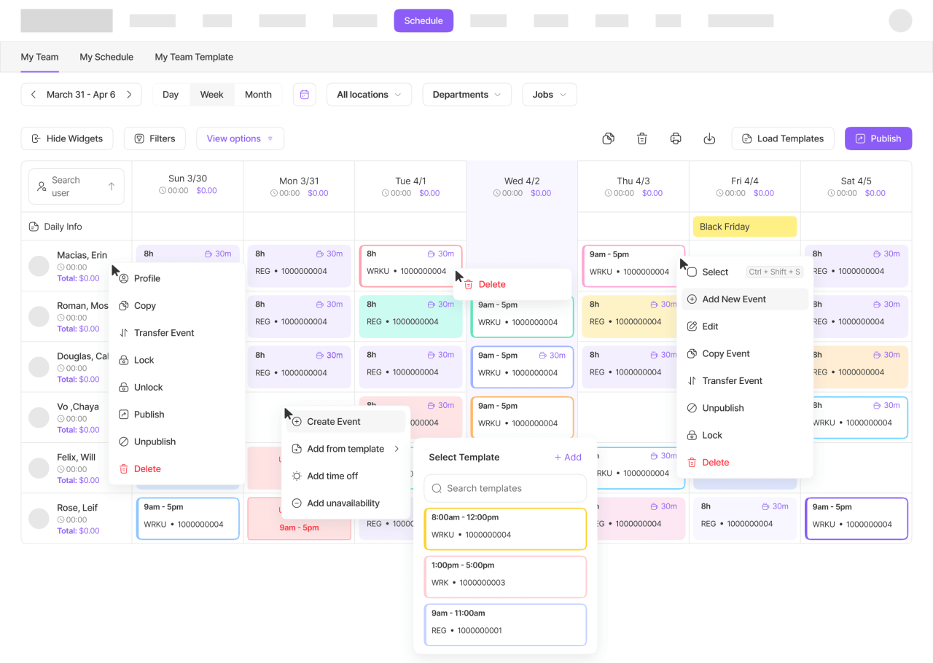933x663 pixels.
Task: Open the purple calendar date picker icon
Action: (304, 94)
